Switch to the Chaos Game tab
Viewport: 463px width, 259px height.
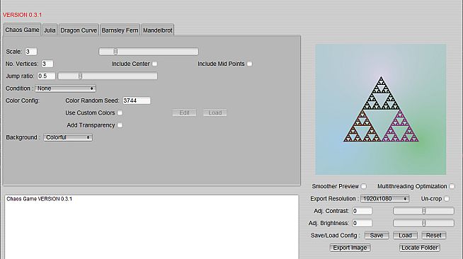pyautogui.click(x=22, y=30)
